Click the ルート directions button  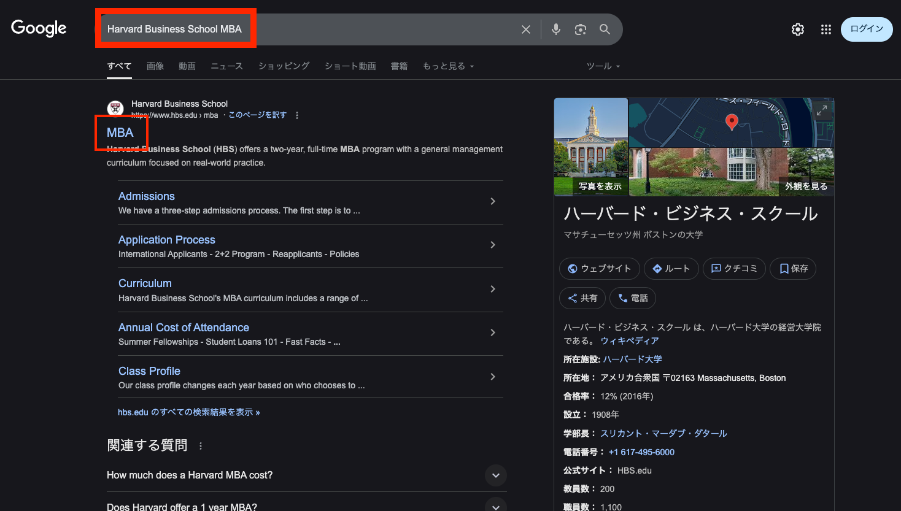click(x=671, y=269)
